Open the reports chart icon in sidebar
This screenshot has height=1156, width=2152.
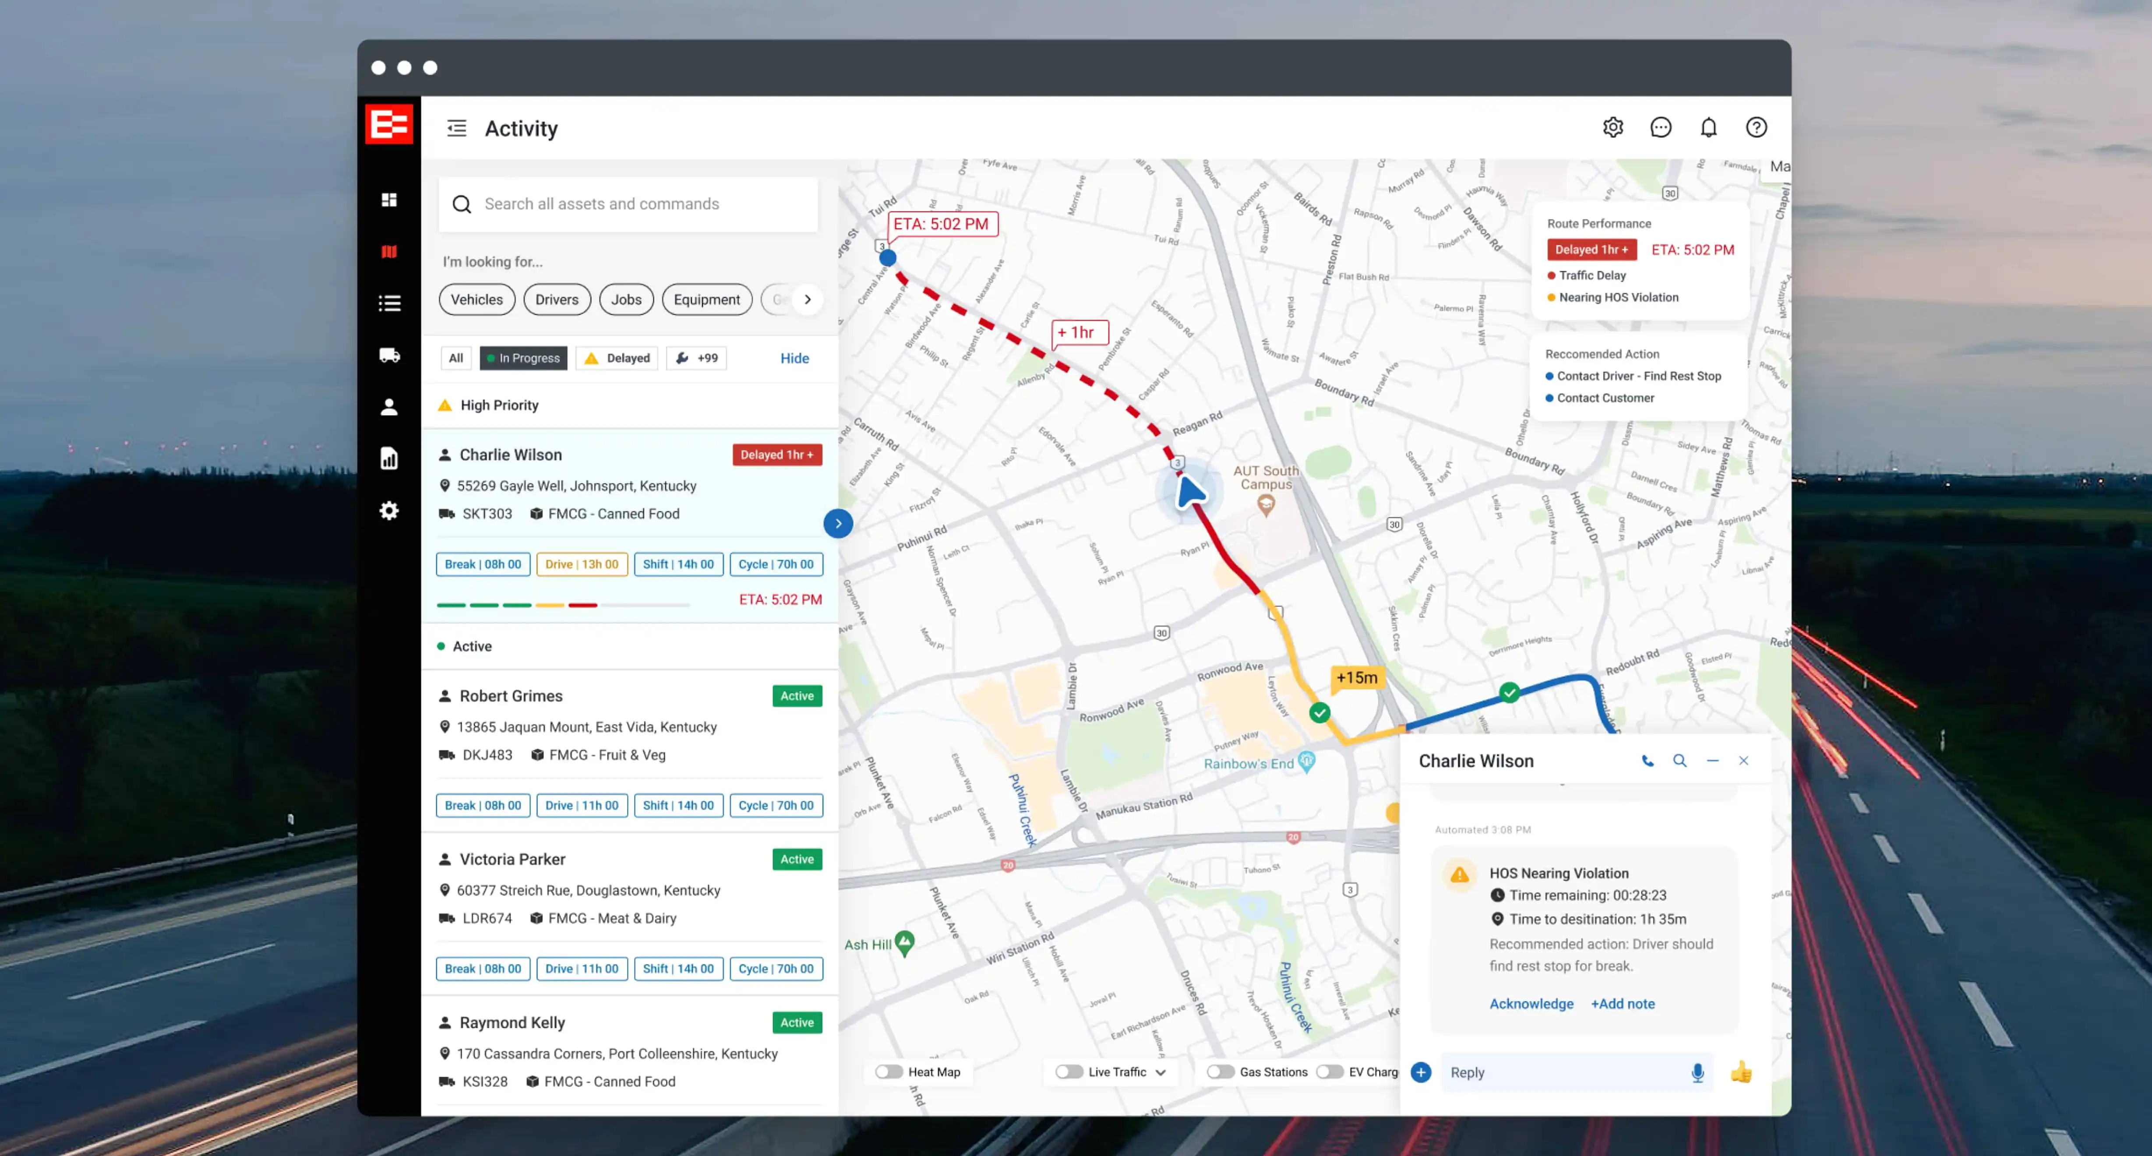point(389,458)
